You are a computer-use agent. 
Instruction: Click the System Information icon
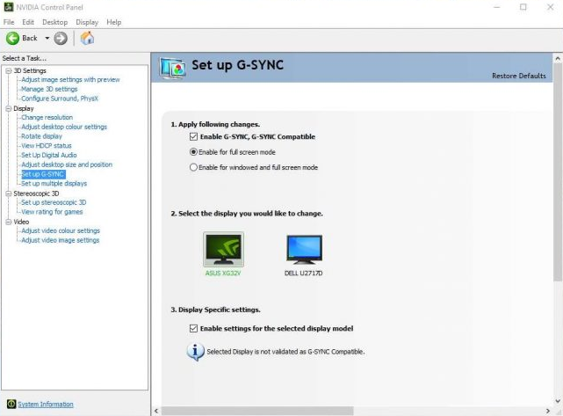pos(11,404)
